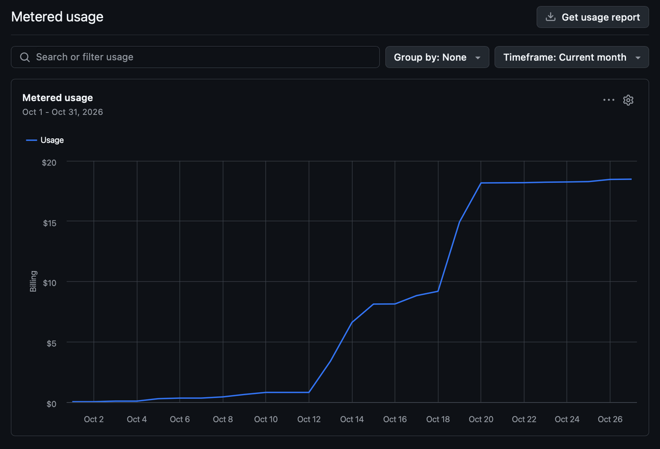This screenshot has width=660, height=449.
Task: Click the Metered usage page heading
Action: click(57, 17)
